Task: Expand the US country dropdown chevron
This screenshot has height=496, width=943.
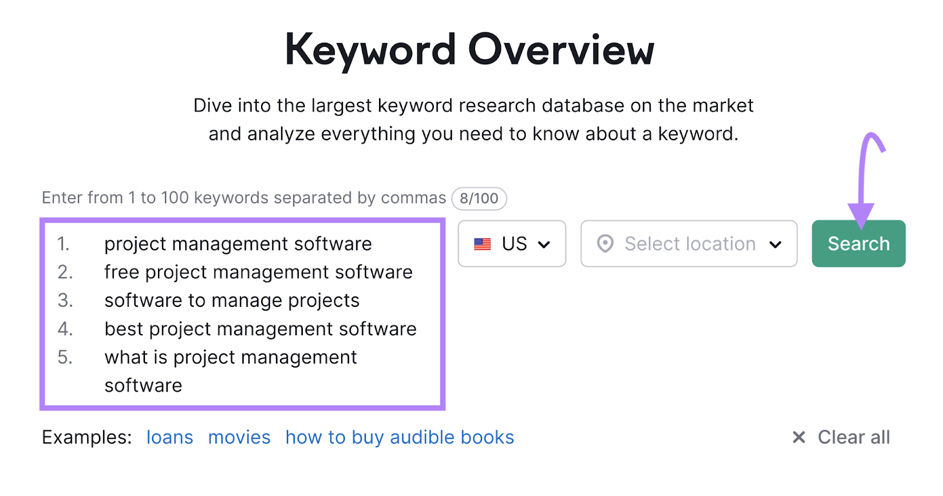Action: (544, 244)
